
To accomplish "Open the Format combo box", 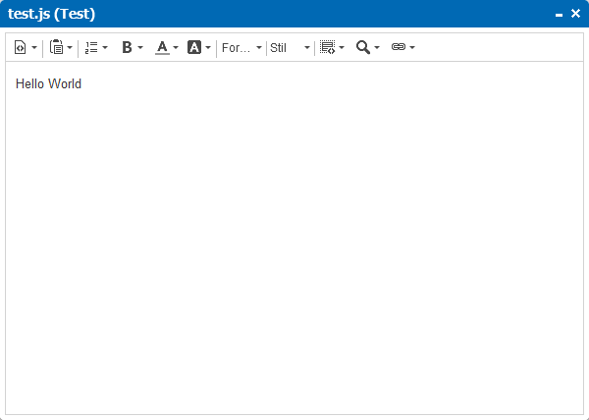I will tap(241, 48).
